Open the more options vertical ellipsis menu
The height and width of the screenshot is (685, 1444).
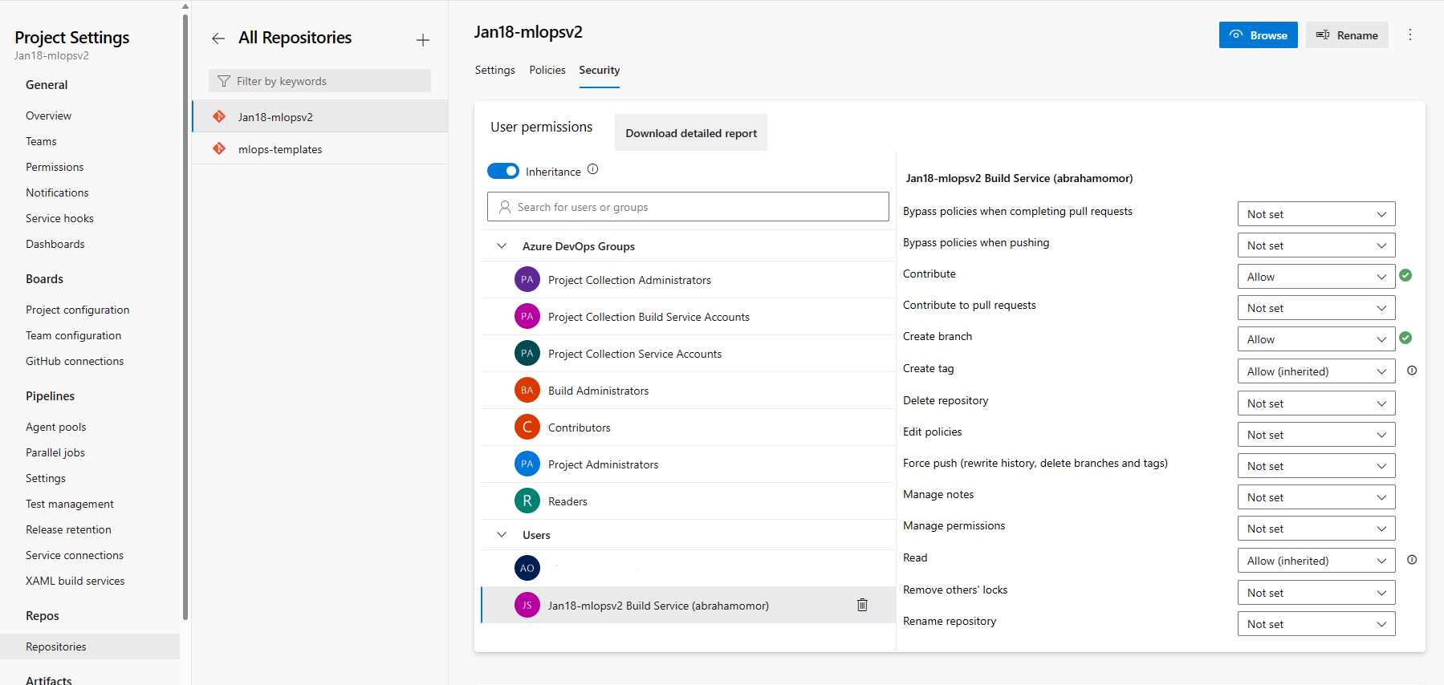(1410, 35)
